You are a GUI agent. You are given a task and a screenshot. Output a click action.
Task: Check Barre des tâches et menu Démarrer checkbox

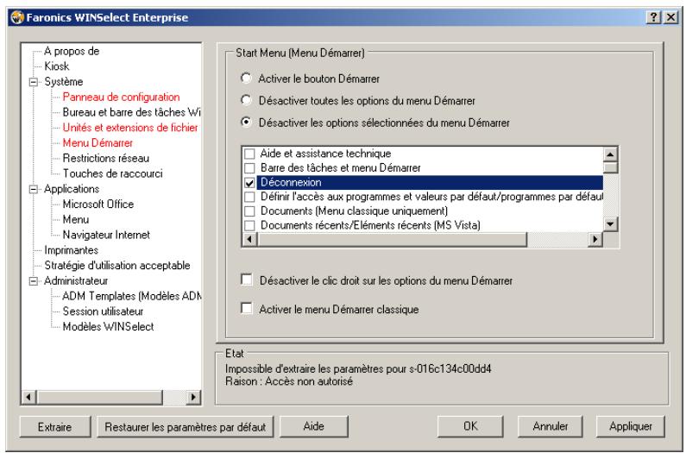point(249,168)
